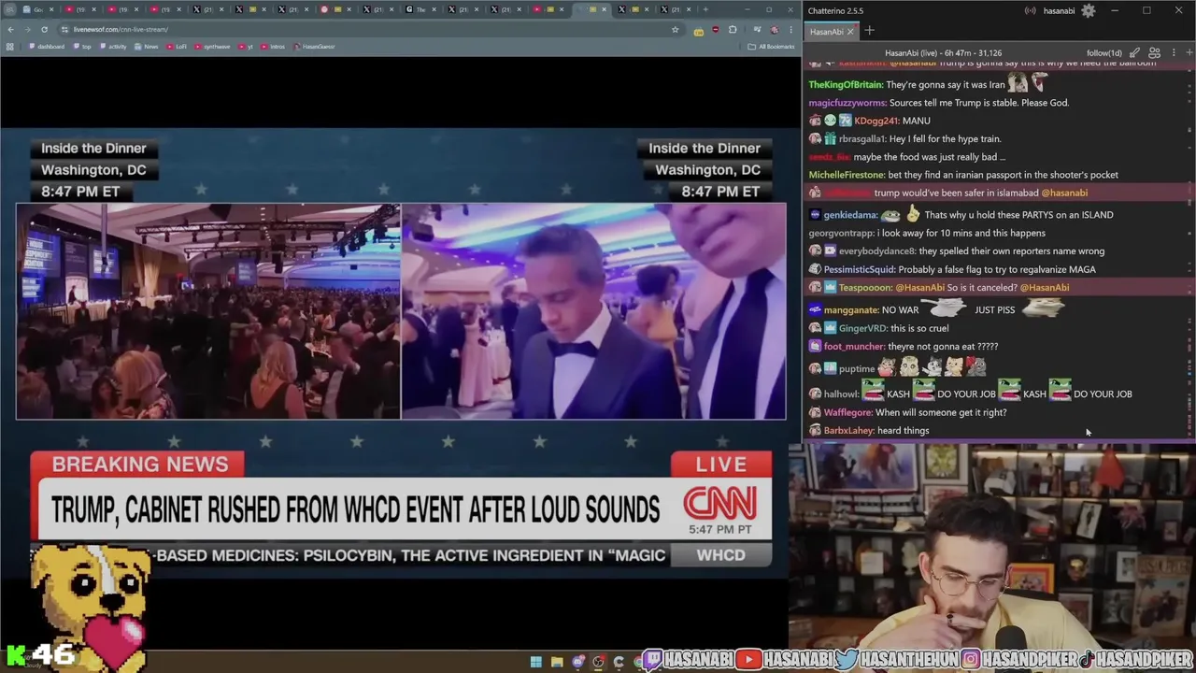1196x673 pixels.
Task: Go back in Chrome browser
Action: click(x=10, y=29)
